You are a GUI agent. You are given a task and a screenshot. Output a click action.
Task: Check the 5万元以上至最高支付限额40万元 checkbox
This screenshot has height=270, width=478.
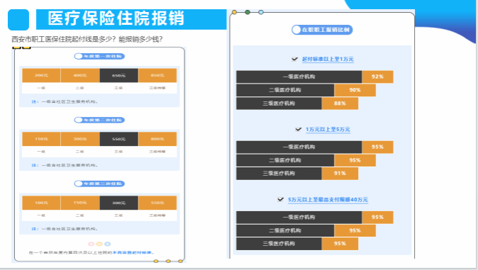pos(281,199)
